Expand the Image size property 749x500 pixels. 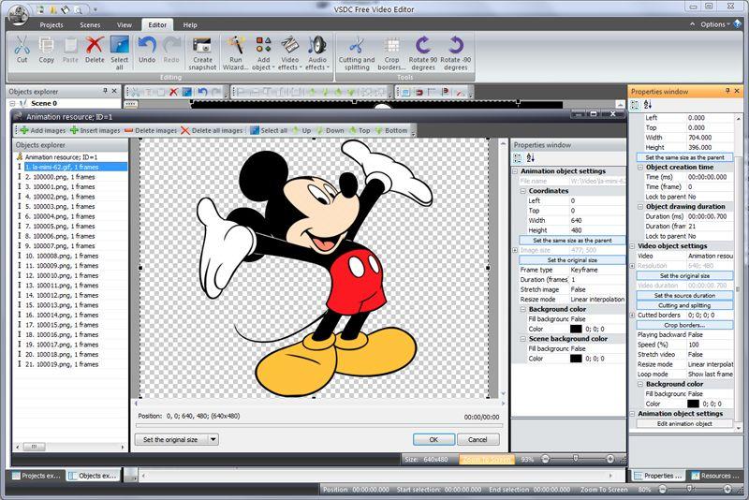[515, 250]
